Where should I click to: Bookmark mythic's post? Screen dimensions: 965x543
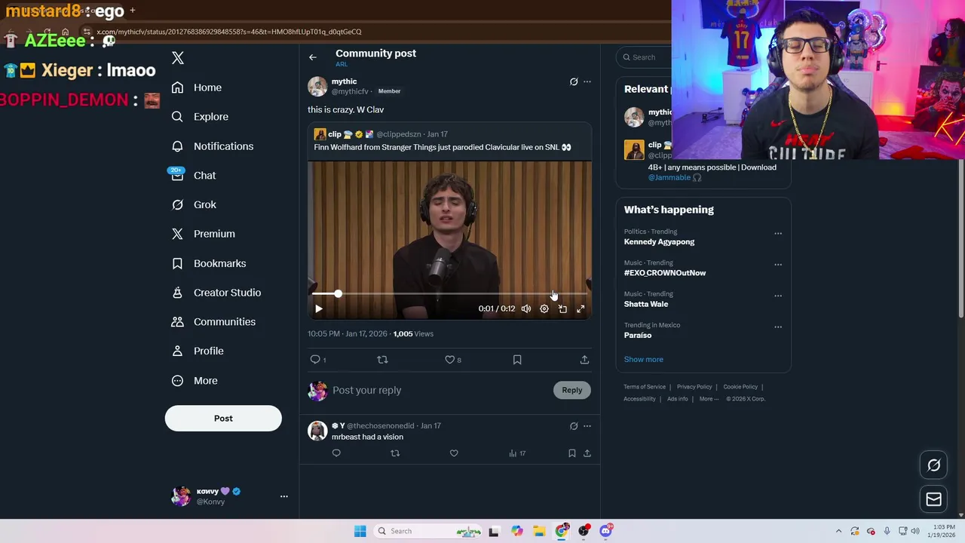click(517, 360)
